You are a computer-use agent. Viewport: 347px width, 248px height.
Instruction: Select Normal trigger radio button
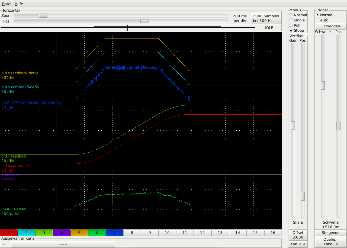pyautogui.click(x=324, y=15)
